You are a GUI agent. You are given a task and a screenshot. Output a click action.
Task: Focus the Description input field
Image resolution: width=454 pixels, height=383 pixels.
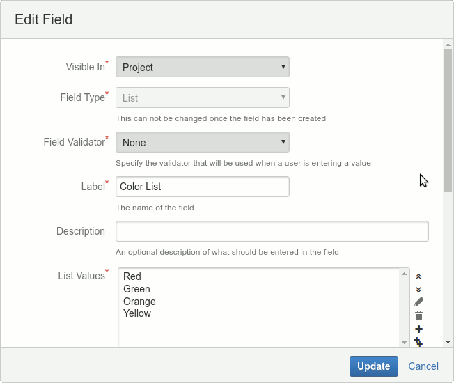pyautogui.click(x=272, y=231)
